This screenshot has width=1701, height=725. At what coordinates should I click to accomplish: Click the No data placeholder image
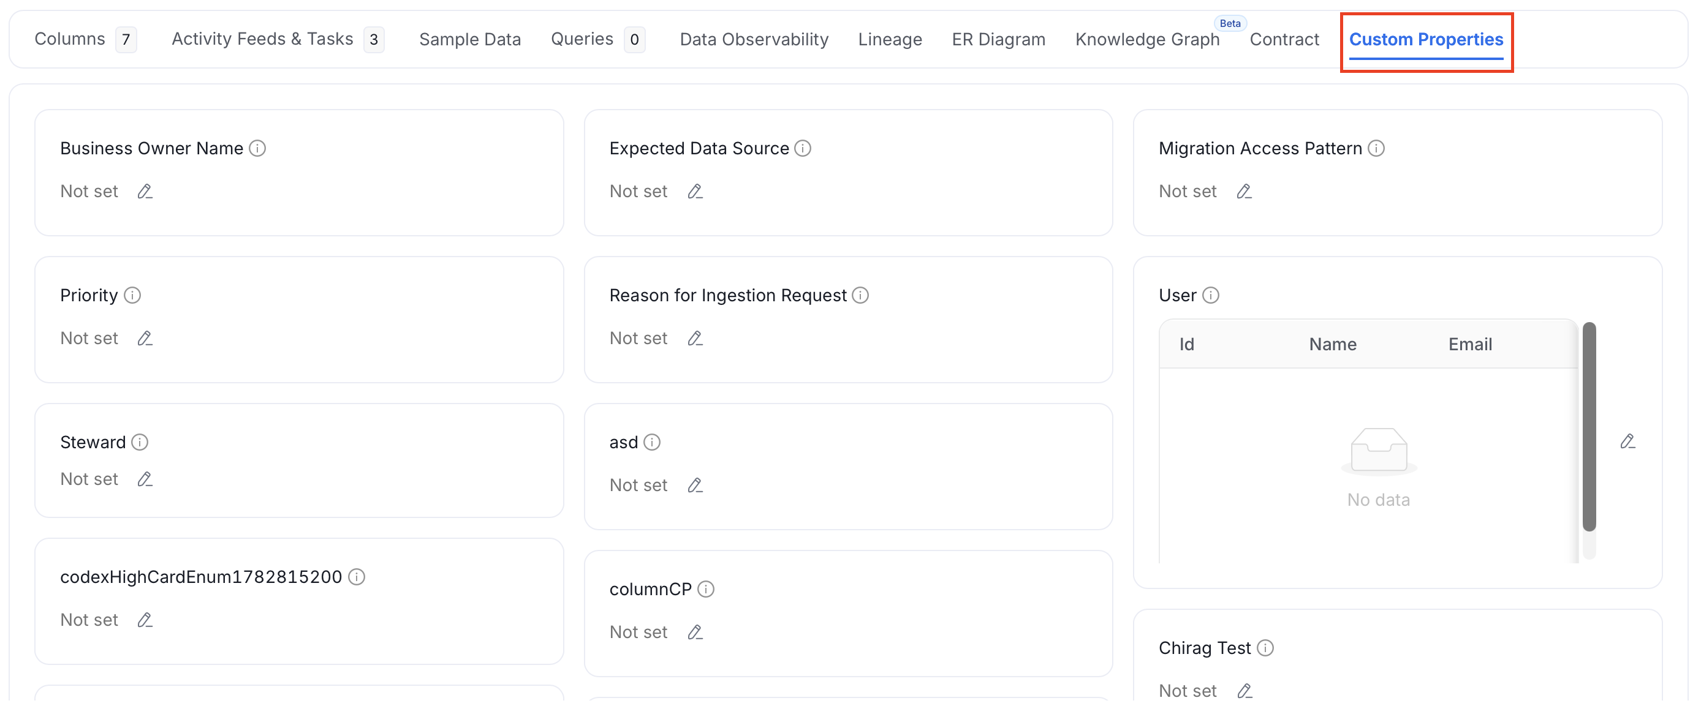1378,451
